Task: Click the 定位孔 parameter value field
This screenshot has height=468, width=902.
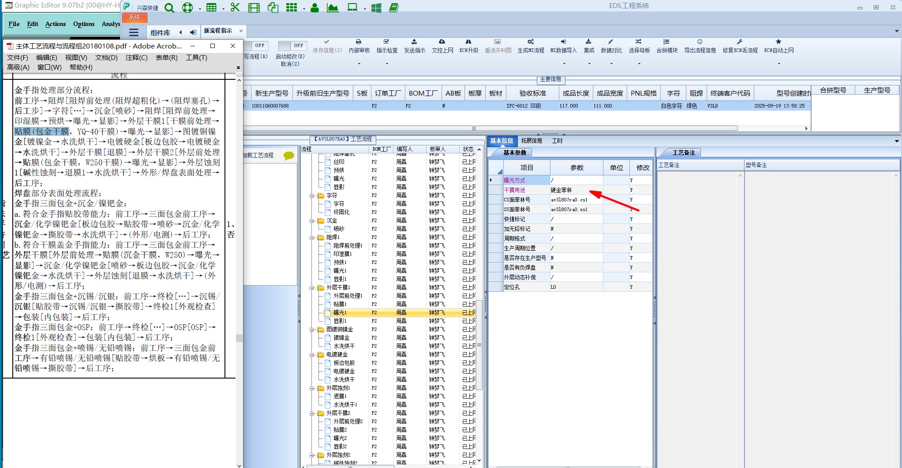Action: pyautogui.click(x=576, y=287)
